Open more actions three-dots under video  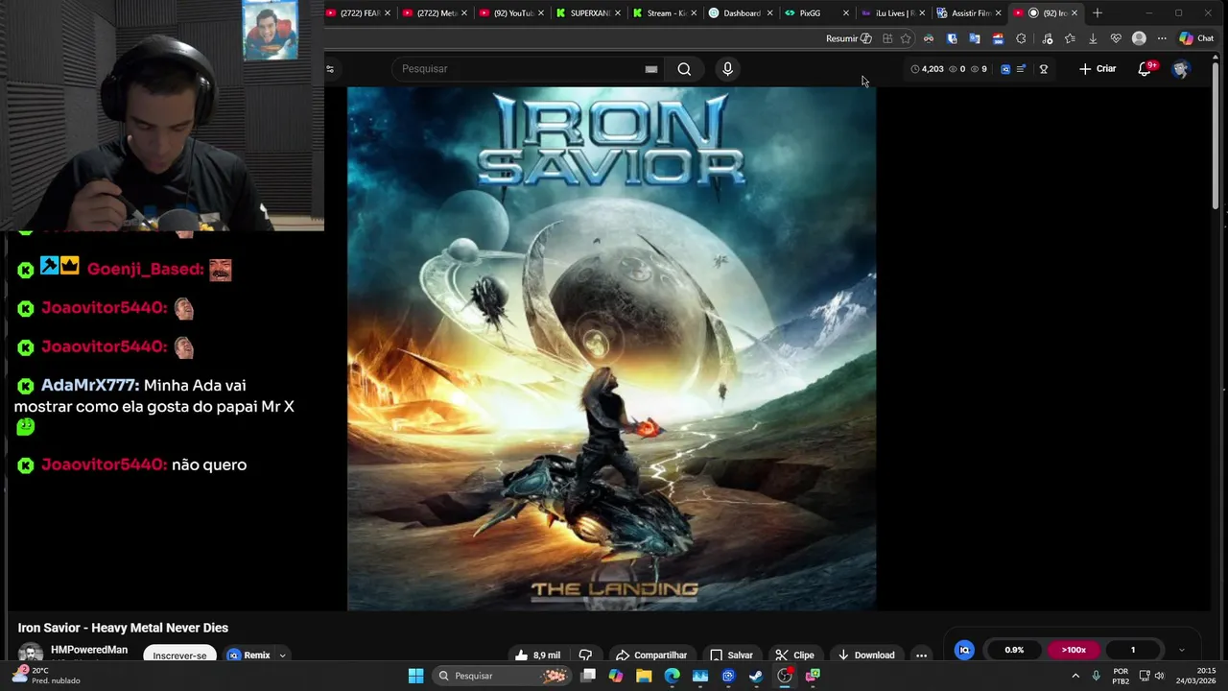tap(921, 655)
